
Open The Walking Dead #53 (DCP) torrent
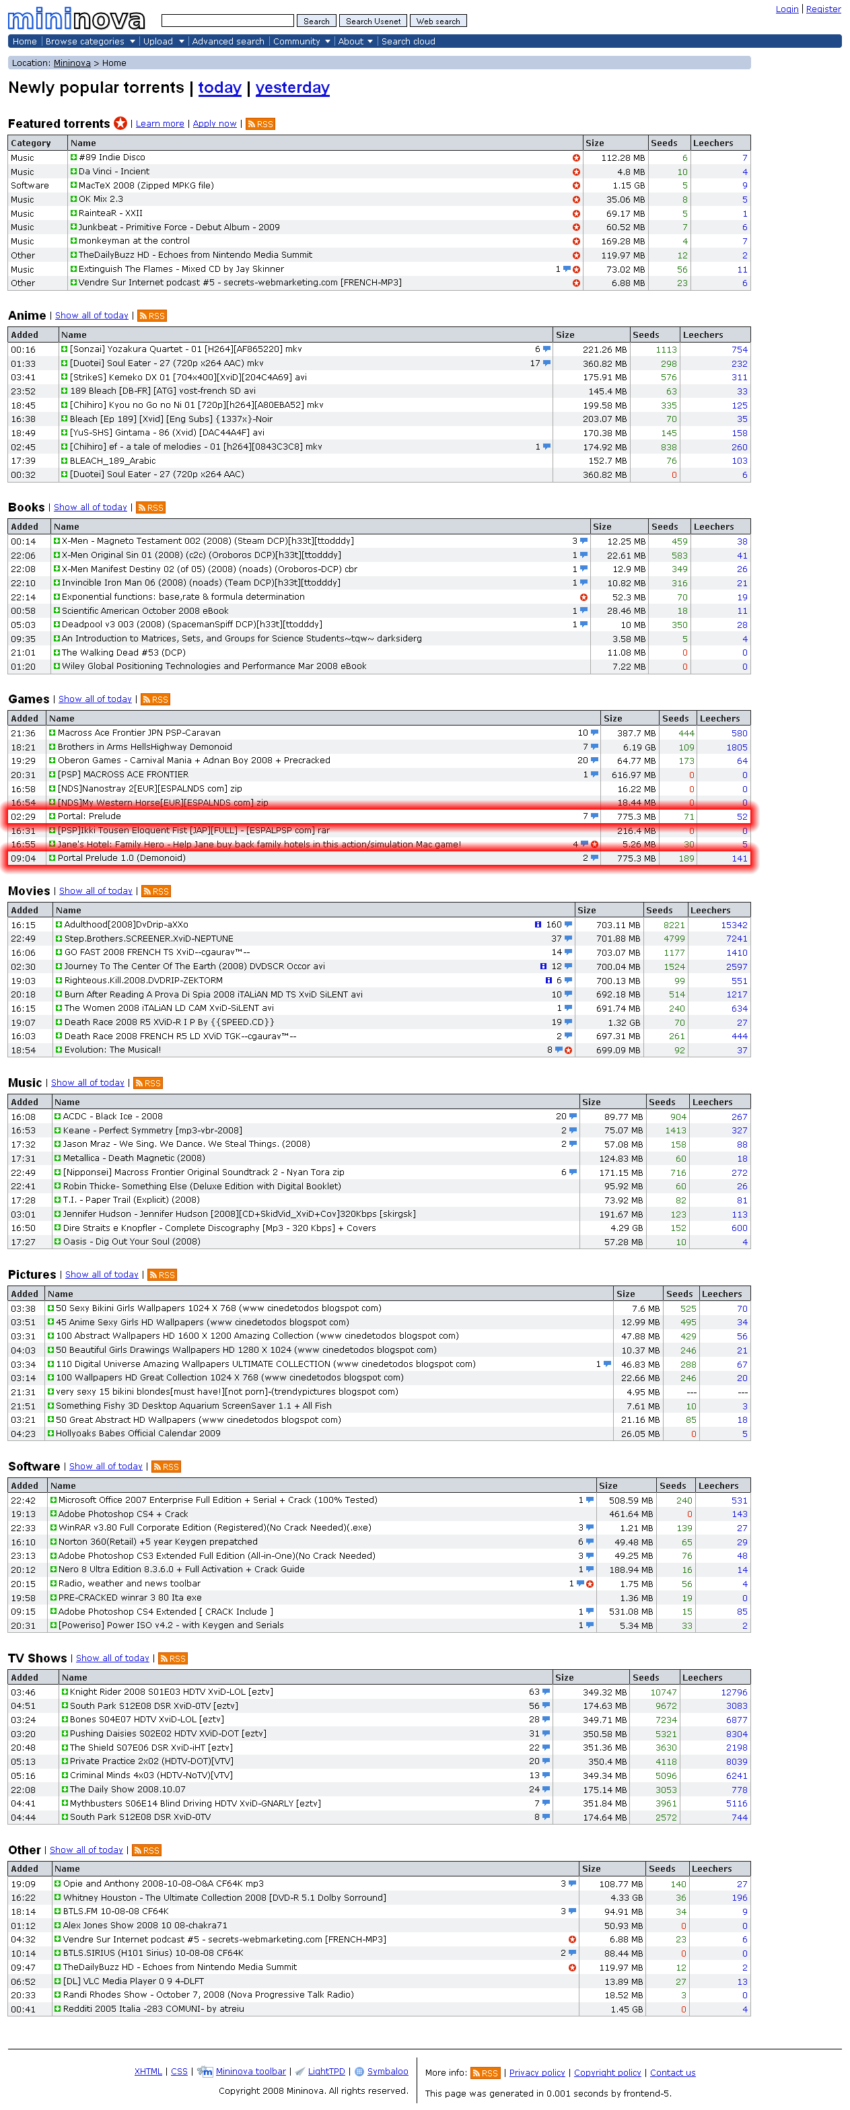[x=124, y=653]
